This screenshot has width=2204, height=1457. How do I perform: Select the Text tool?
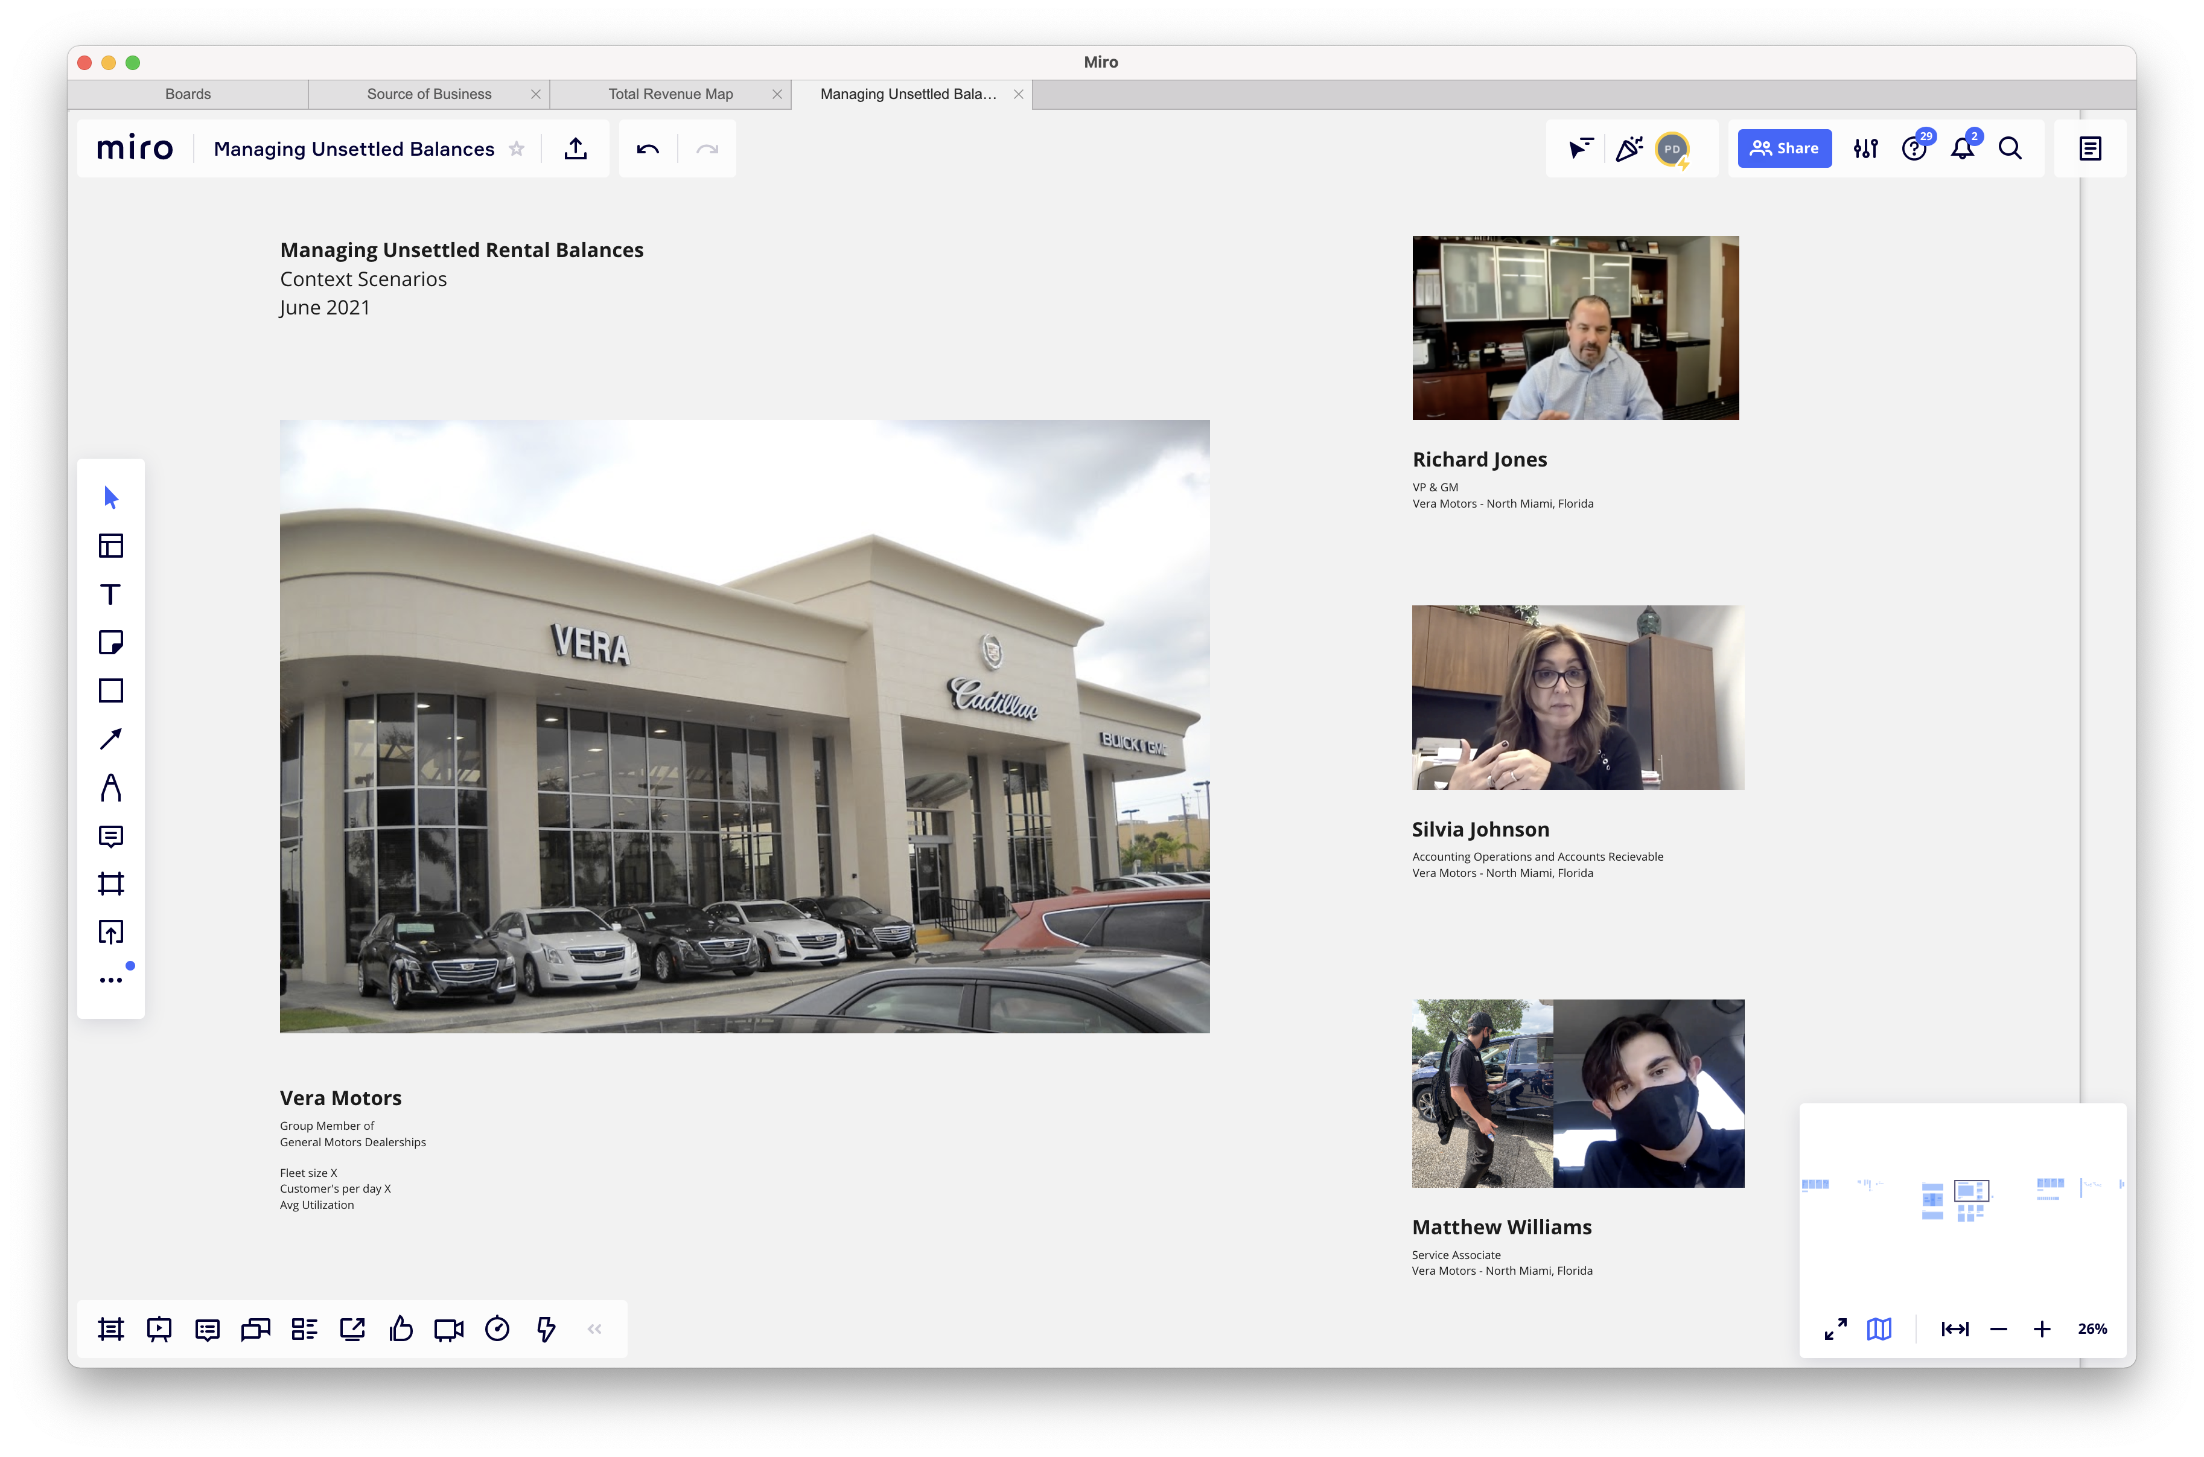110,594
